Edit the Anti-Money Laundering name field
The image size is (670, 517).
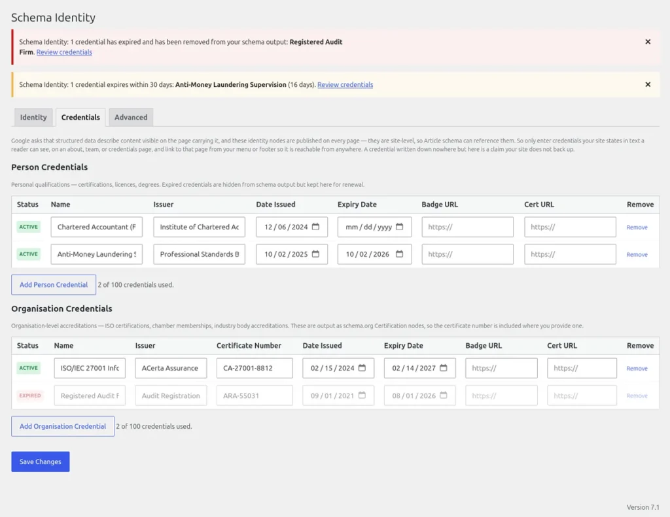[97, 254]
